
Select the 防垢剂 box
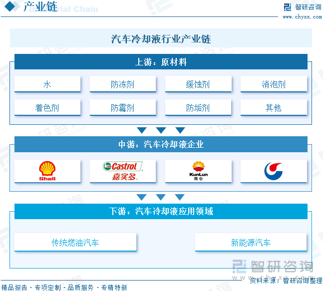tap(198, 107)
